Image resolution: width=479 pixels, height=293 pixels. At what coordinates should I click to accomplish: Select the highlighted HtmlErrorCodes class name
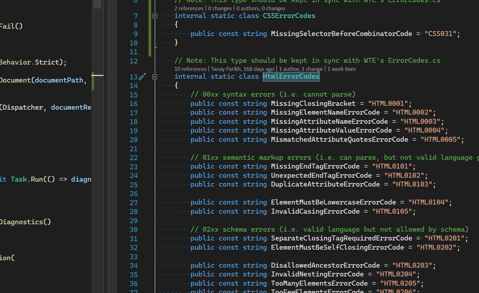(291, 76)
